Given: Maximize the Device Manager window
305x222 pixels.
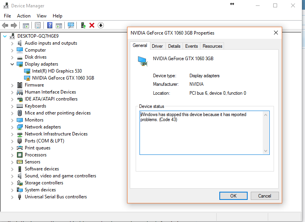Looking at the screenshot, I should pos(275,6).
